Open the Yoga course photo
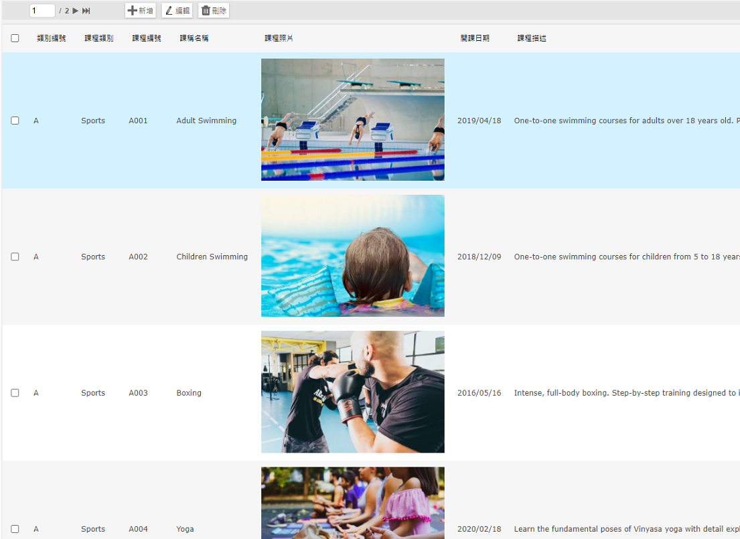740x539 pixels. [x=352, y=503]
